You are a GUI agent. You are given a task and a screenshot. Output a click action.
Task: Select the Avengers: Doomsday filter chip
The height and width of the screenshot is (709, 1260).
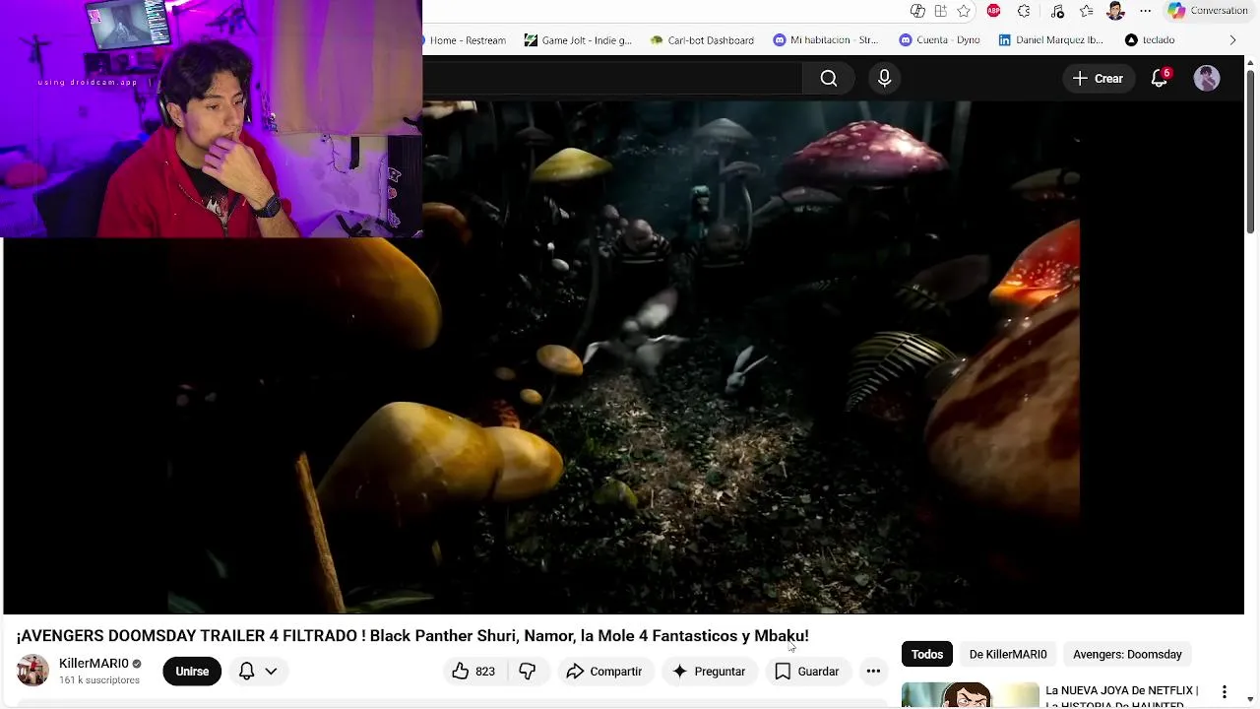1127,654
